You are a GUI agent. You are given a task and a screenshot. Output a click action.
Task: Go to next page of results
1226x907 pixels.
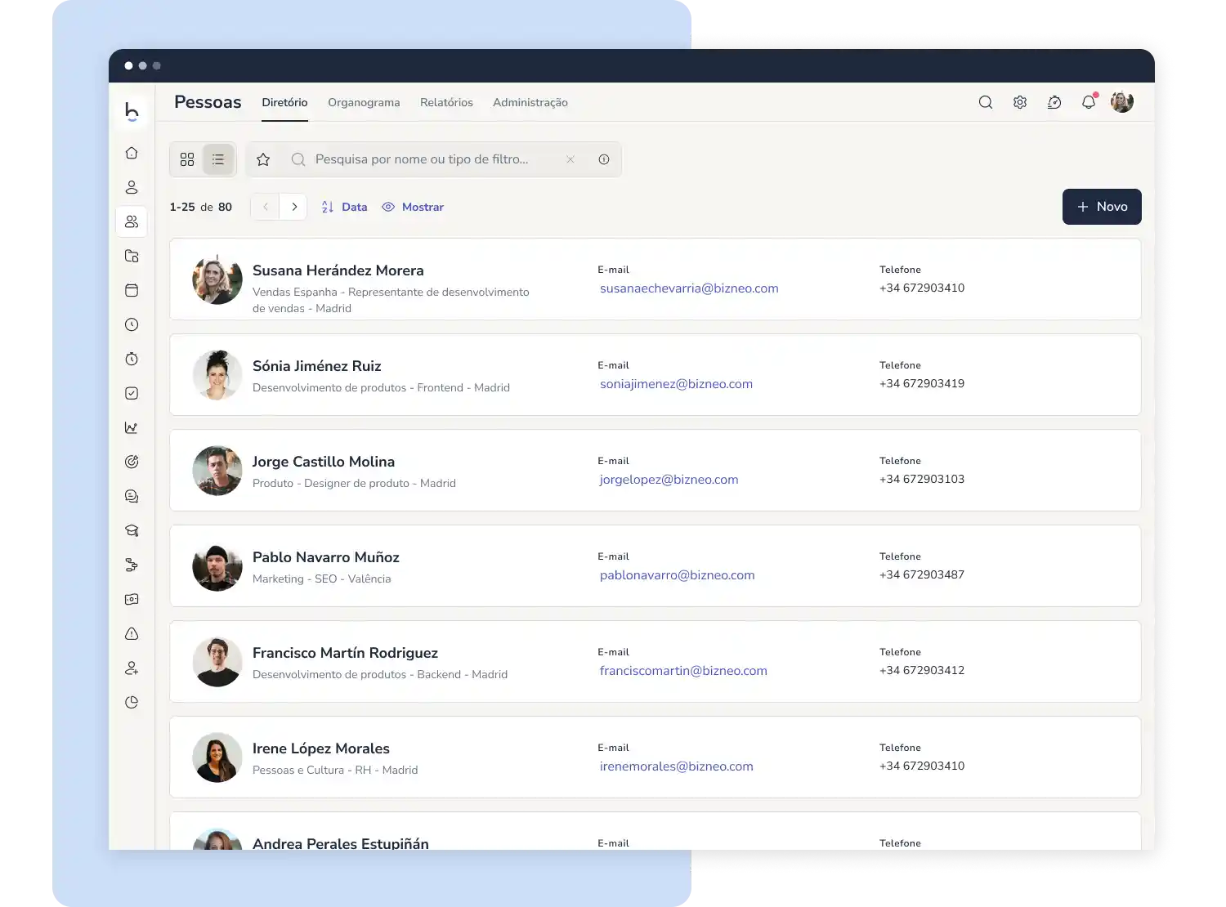pyautogui.click(x=294, y=207)
